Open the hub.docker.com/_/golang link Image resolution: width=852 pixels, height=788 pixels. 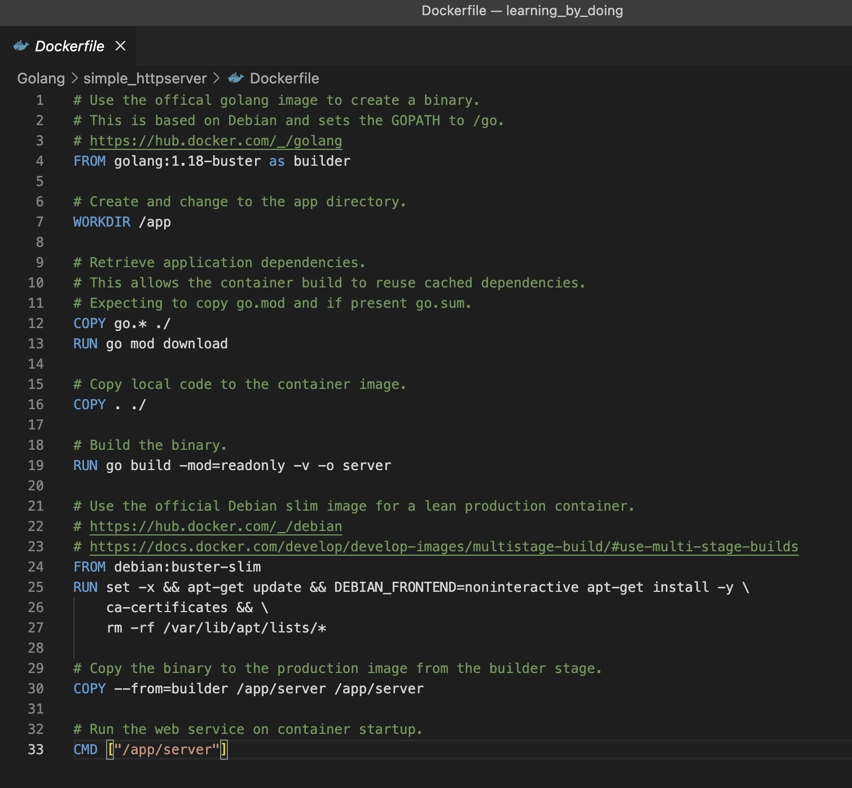click(216, 141)
